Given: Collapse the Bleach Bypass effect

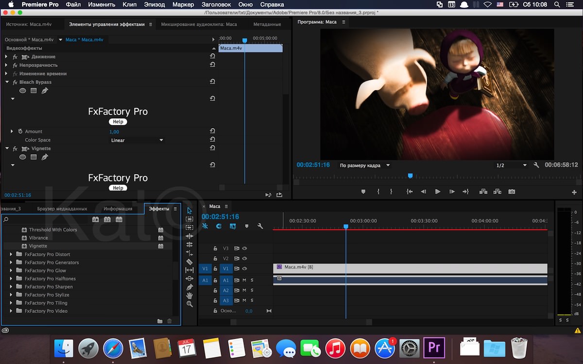Looking at the screenshot, I should click(7, 82).
